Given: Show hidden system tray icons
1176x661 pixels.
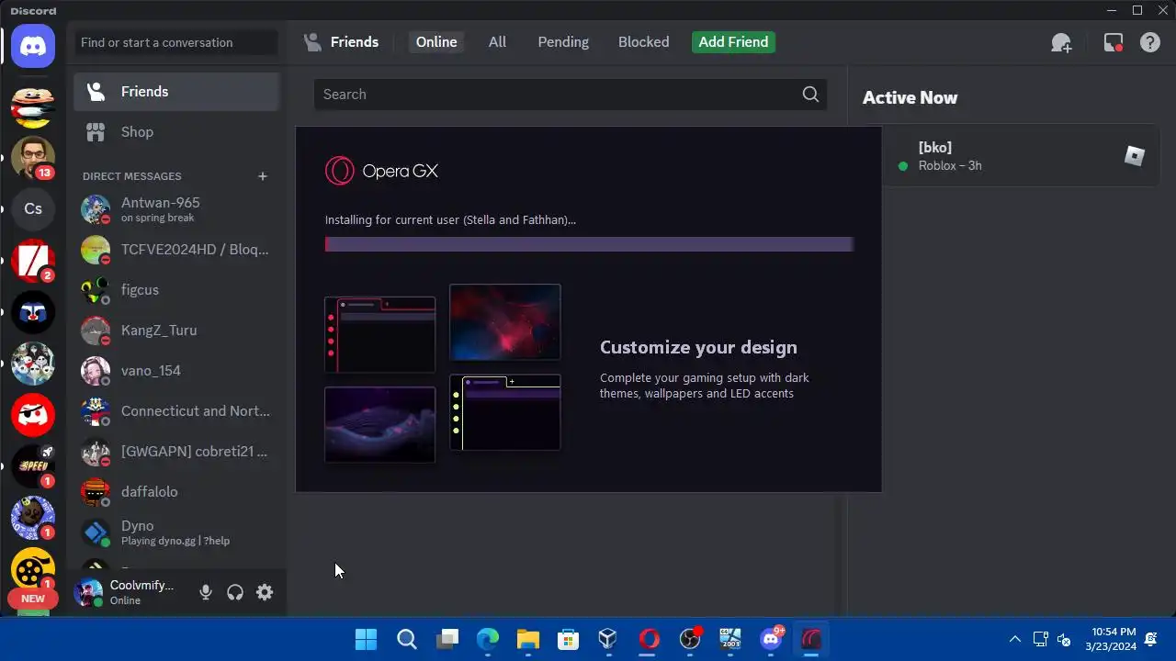Looking at the screenshot, I should click(x=1014, y=639).
